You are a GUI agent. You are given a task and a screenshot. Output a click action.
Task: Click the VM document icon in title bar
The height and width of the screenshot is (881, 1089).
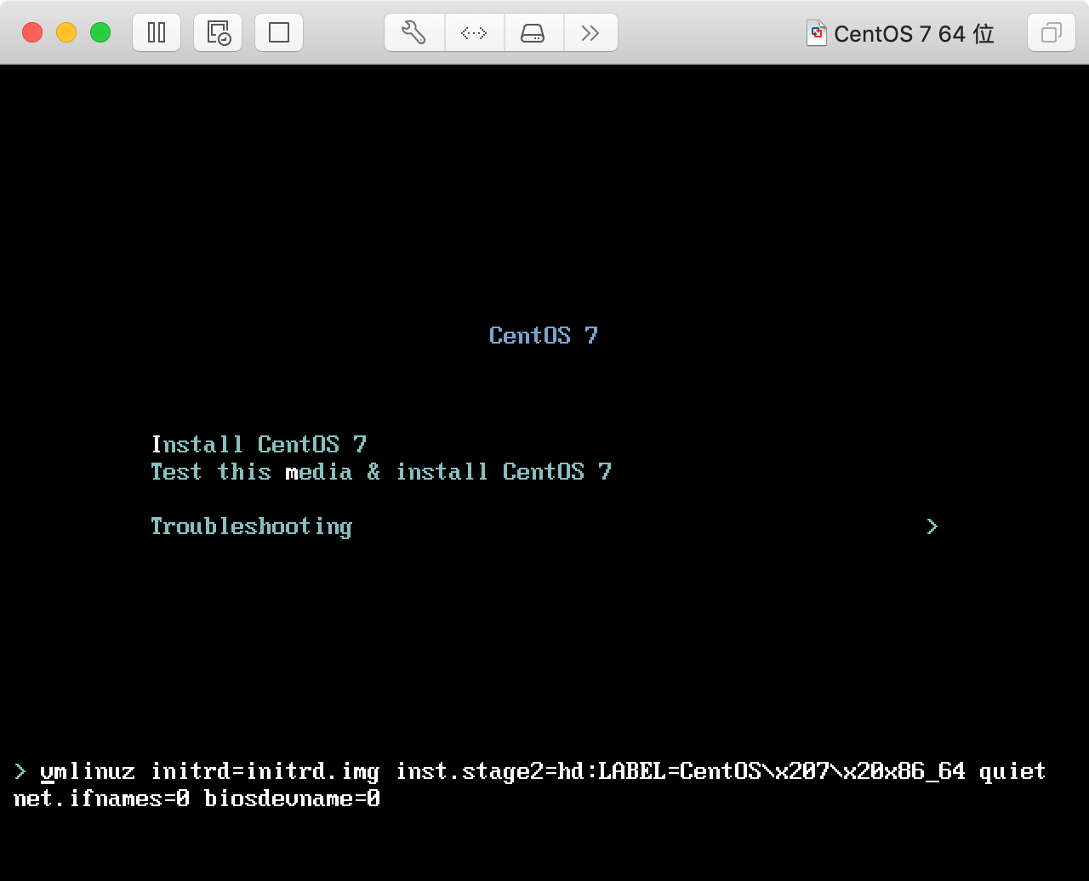coord(817,33)
